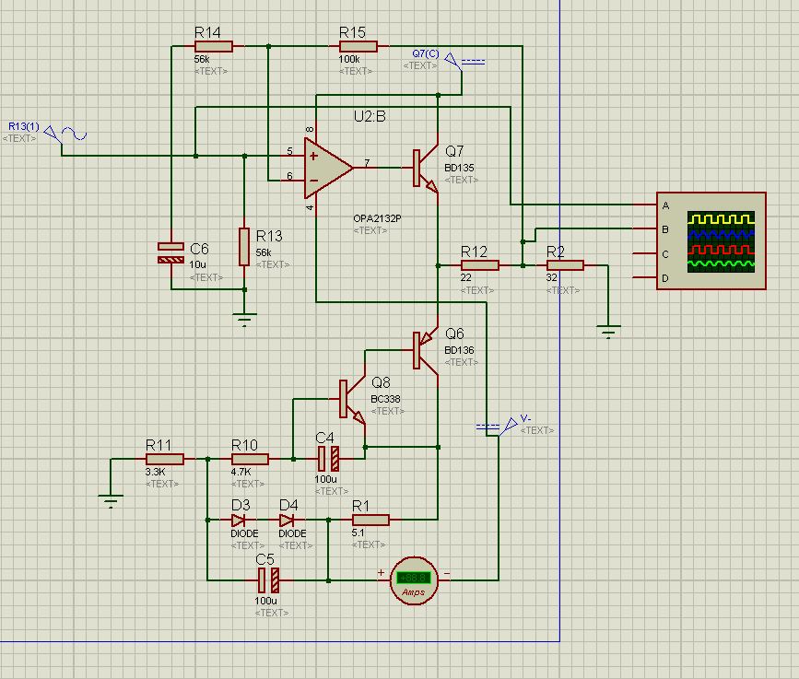This screenshot has height=679, width=799.
Task: Select transistor Q8 BC338
Action: coord(352,399)
